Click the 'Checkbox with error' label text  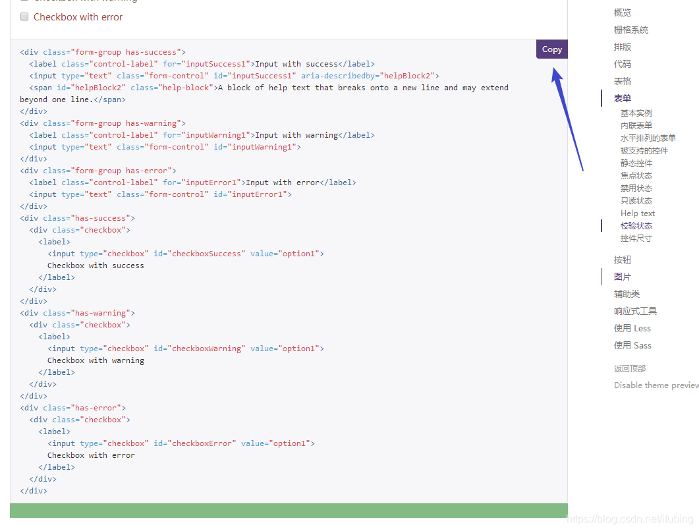78,17
